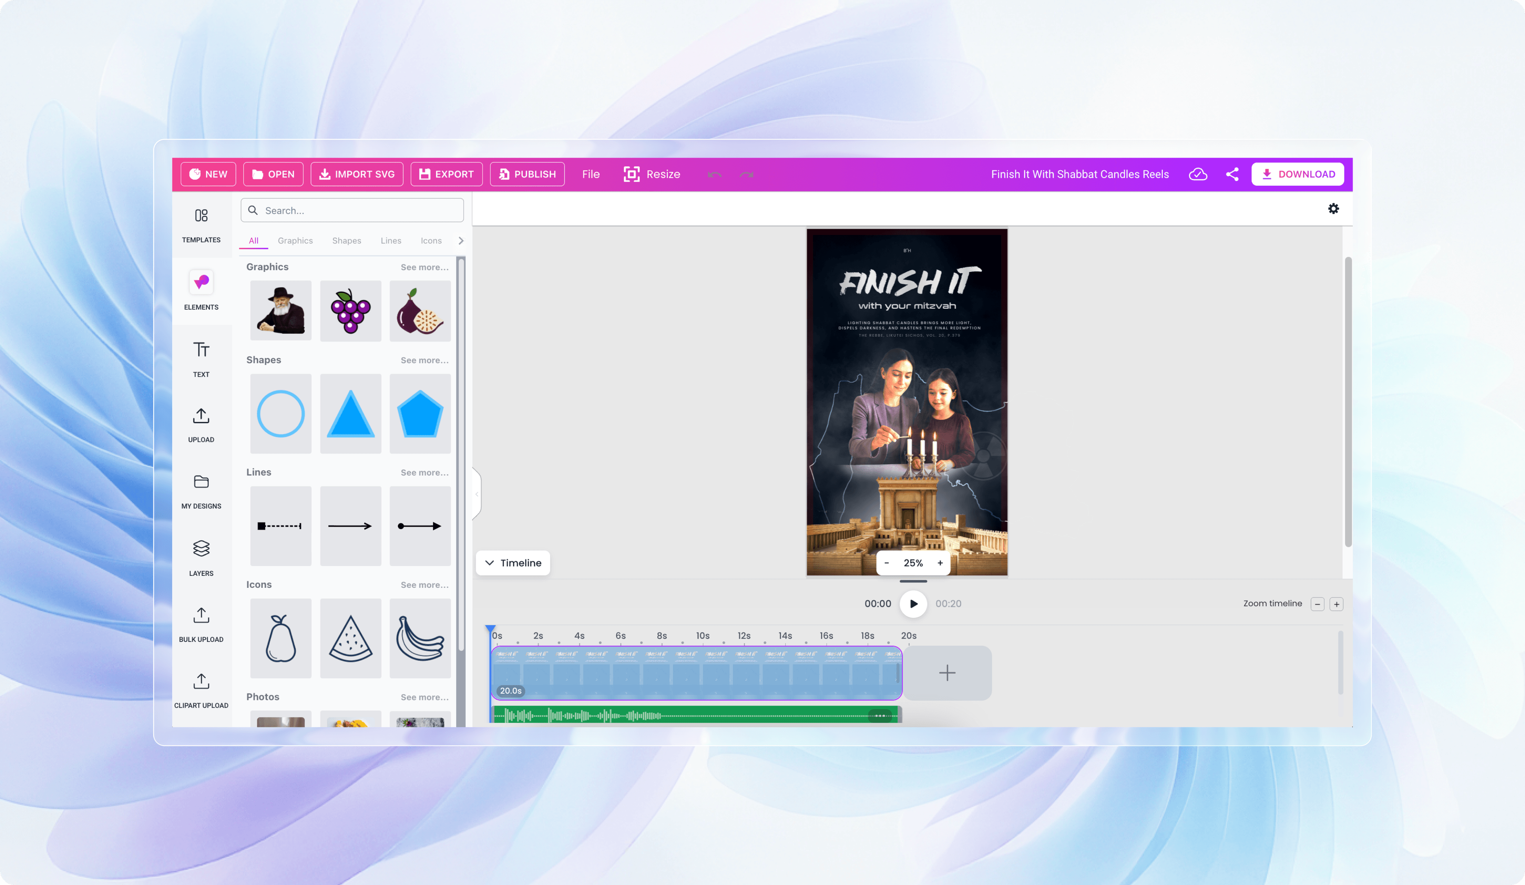The image size is (1525, 885).
Task: Play the video preview
Action: click(x=913, y=604)
